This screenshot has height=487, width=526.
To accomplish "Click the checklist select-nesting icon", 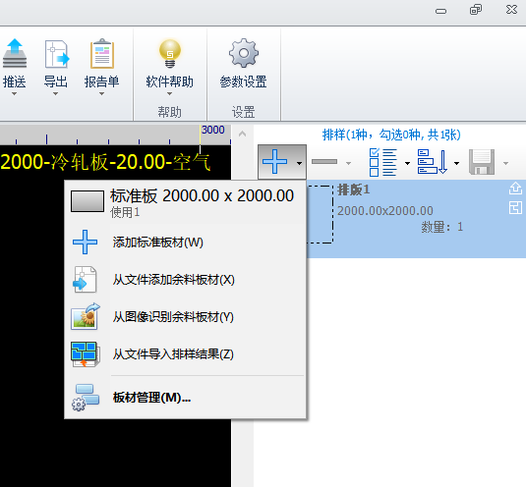I will tap(383, 162).
